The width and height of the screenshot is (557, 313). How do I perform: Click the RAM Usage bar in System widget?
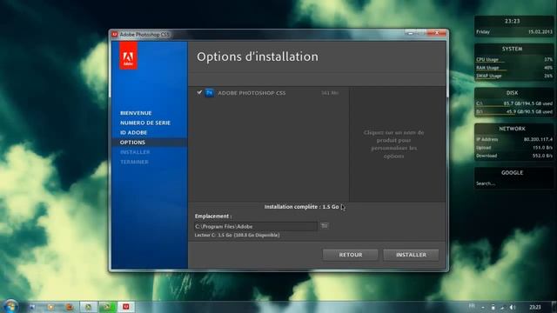point(514,68)
